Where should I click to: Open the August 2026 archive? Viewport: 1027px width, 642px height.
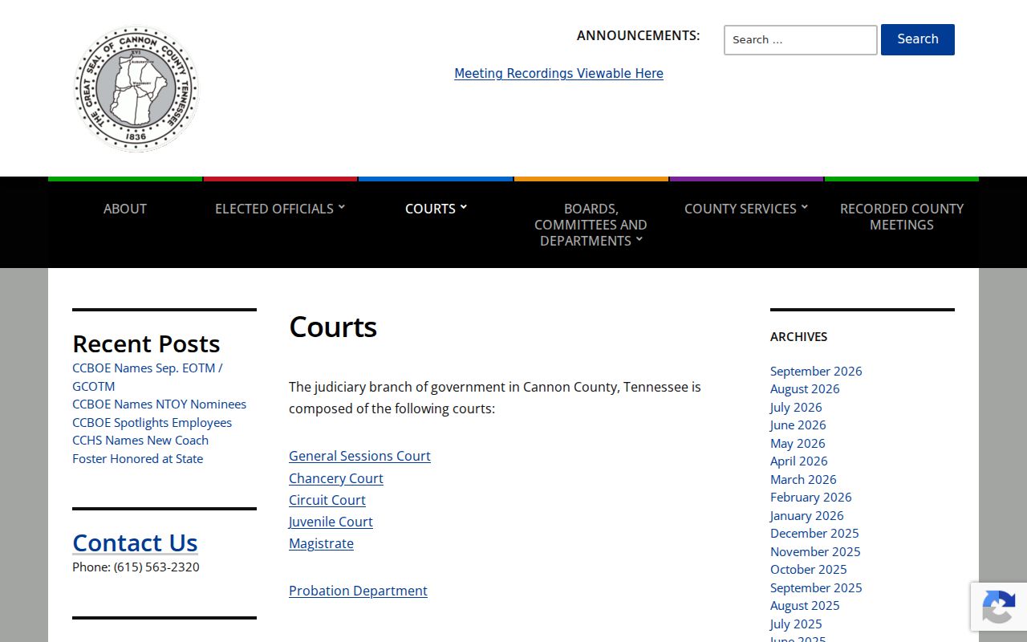pyautogui.click(x=805, y=389)
